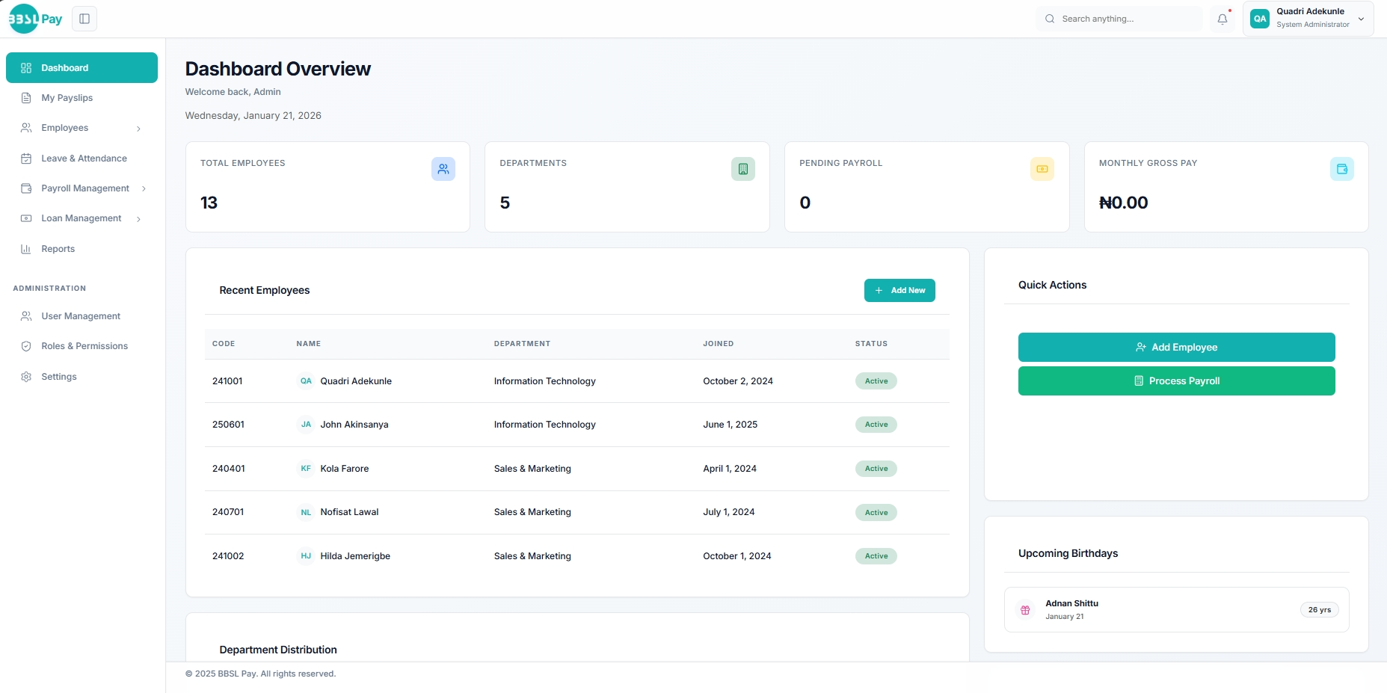1387x693 pixels.
Task: Click the 26 yrs age badge
Action: pyautogui.click(x=1319, y=610)
